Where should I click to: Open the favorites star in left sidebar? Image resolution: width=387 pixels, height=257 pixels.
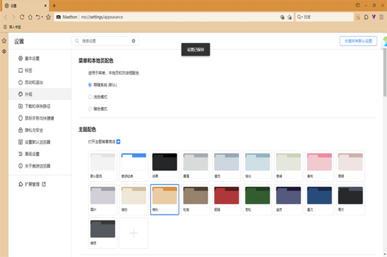[x=4, y=41]
